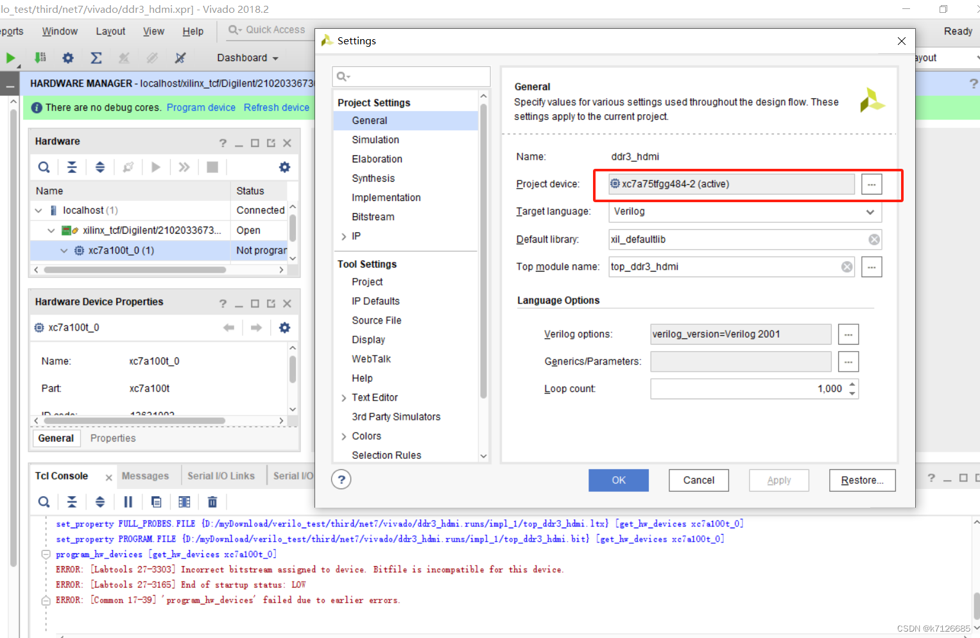Image resolution: width=980 pixels, height=638 pixels.
Task: Go forward in Hardware Device Properties
Action: pos(256,327)
